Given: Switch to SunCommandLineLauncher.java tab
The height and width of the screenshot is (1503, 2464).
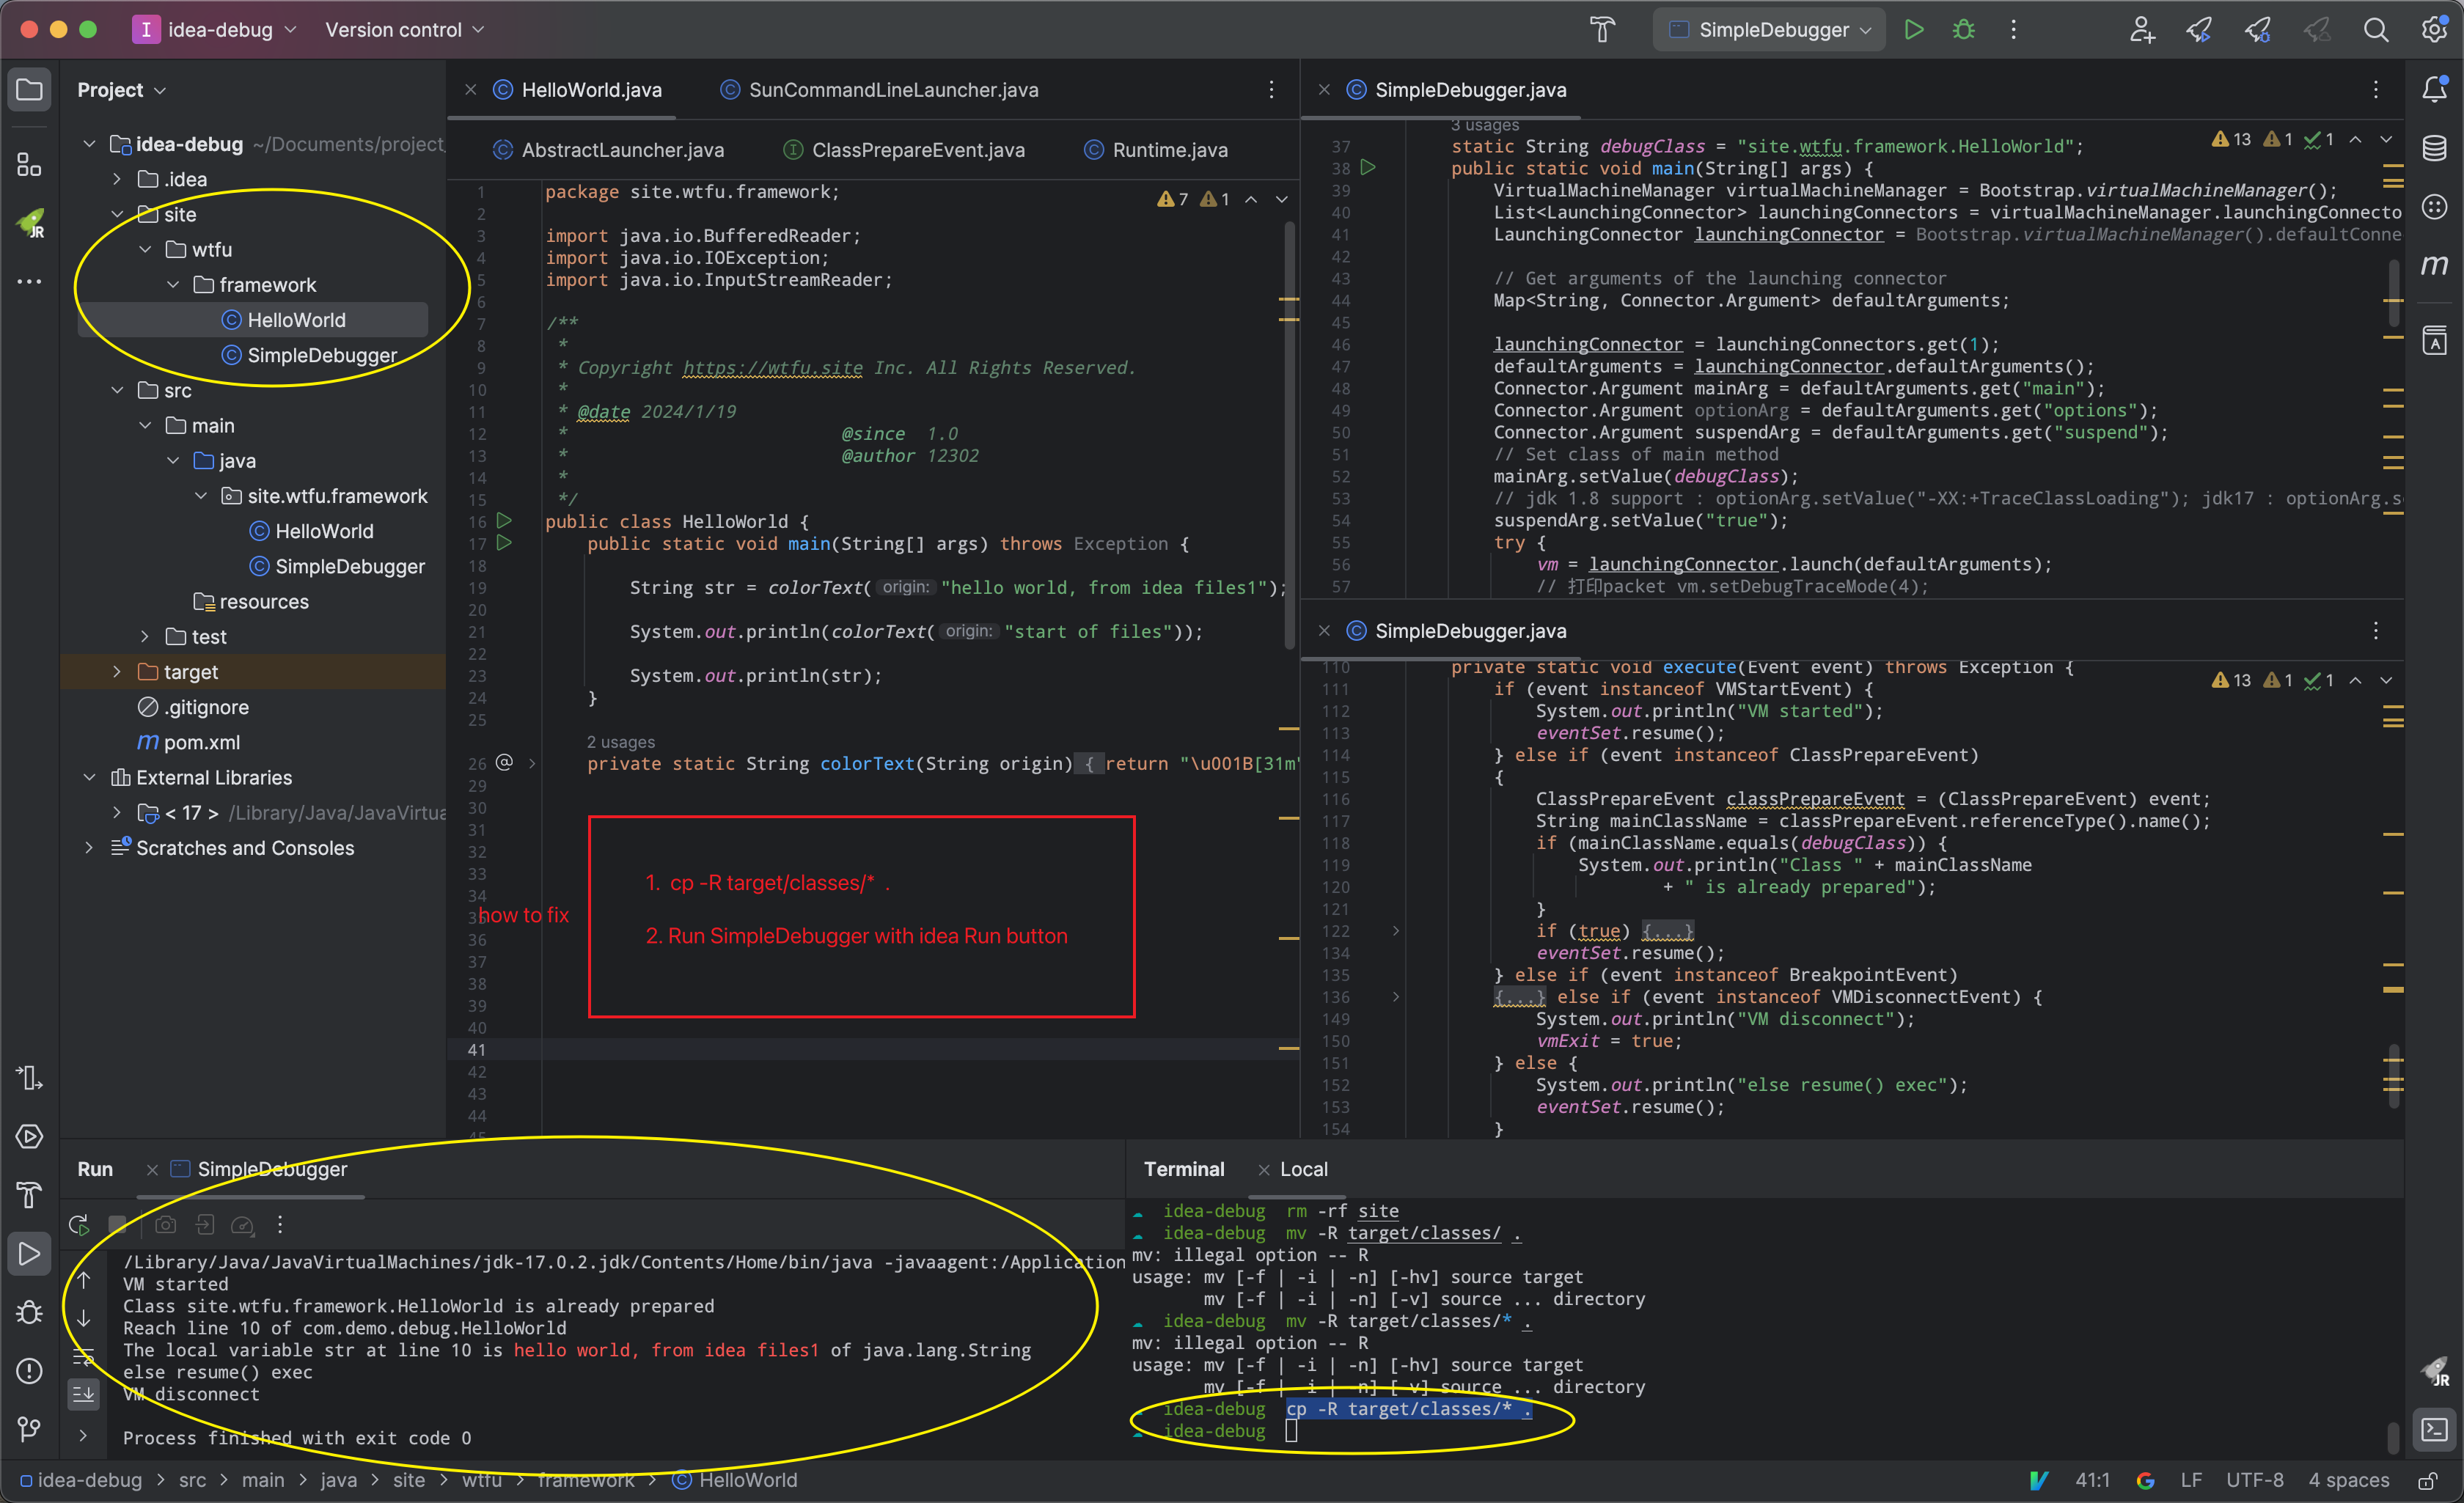Looking at the screenshot, I should click(x=892, y=90).
